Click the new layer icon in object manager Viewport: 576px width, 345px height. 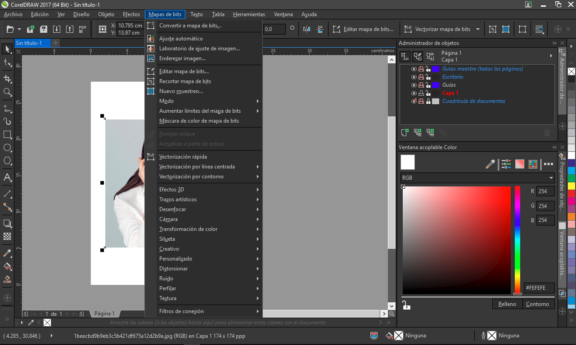click(x=405, y=132)
